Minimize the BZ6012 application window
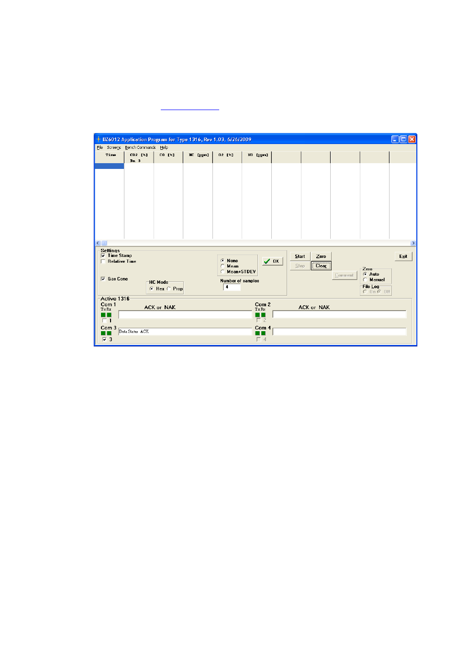Screen dimensions: 457x646 (395, 139)
